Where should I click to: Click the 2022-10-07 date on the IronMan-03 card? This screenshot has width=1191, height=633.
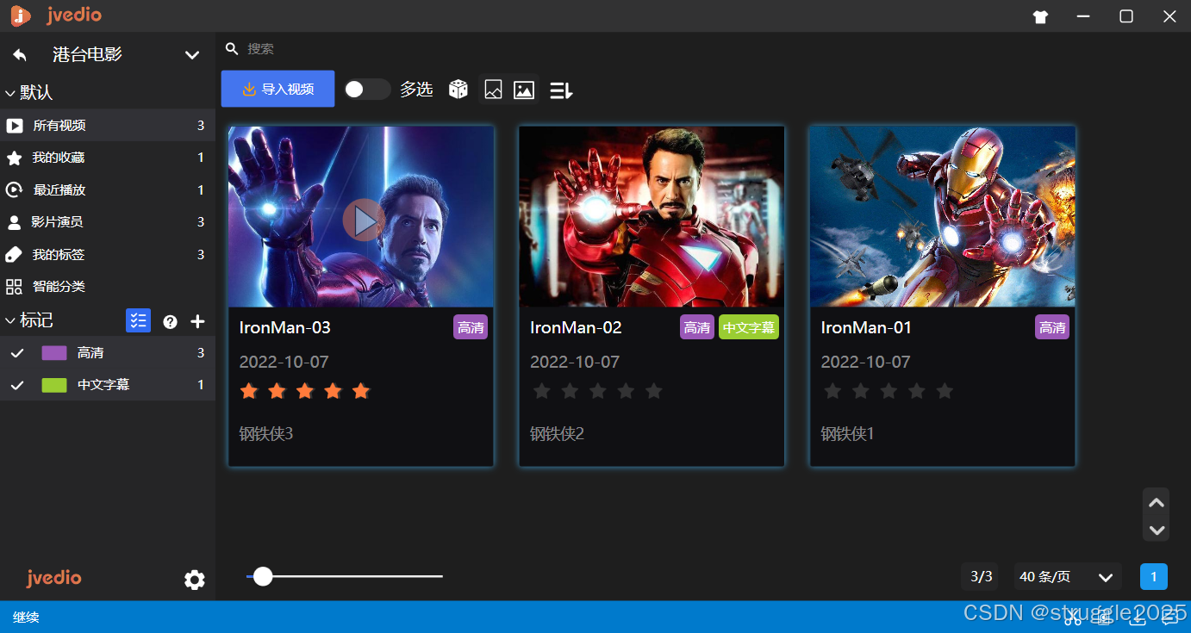(x=284, y=363)
